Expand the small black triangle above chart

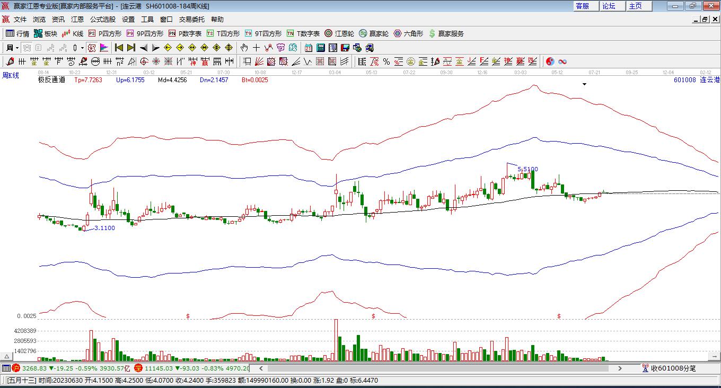tap(584, 84)
